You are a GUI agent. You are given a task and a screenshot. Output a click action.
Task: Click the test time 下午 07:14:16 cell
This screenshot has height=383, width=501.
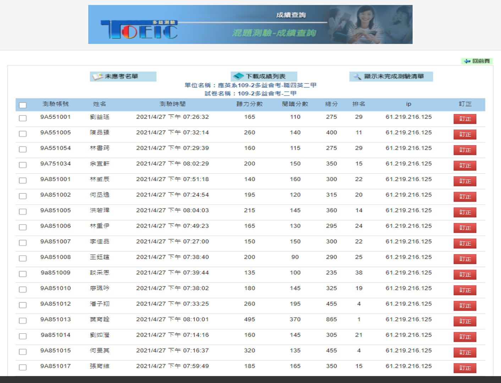point(172,335)
